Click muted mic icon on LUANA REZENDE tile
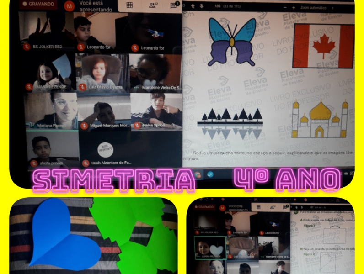364x274 pixels. [x=29, y=87]
